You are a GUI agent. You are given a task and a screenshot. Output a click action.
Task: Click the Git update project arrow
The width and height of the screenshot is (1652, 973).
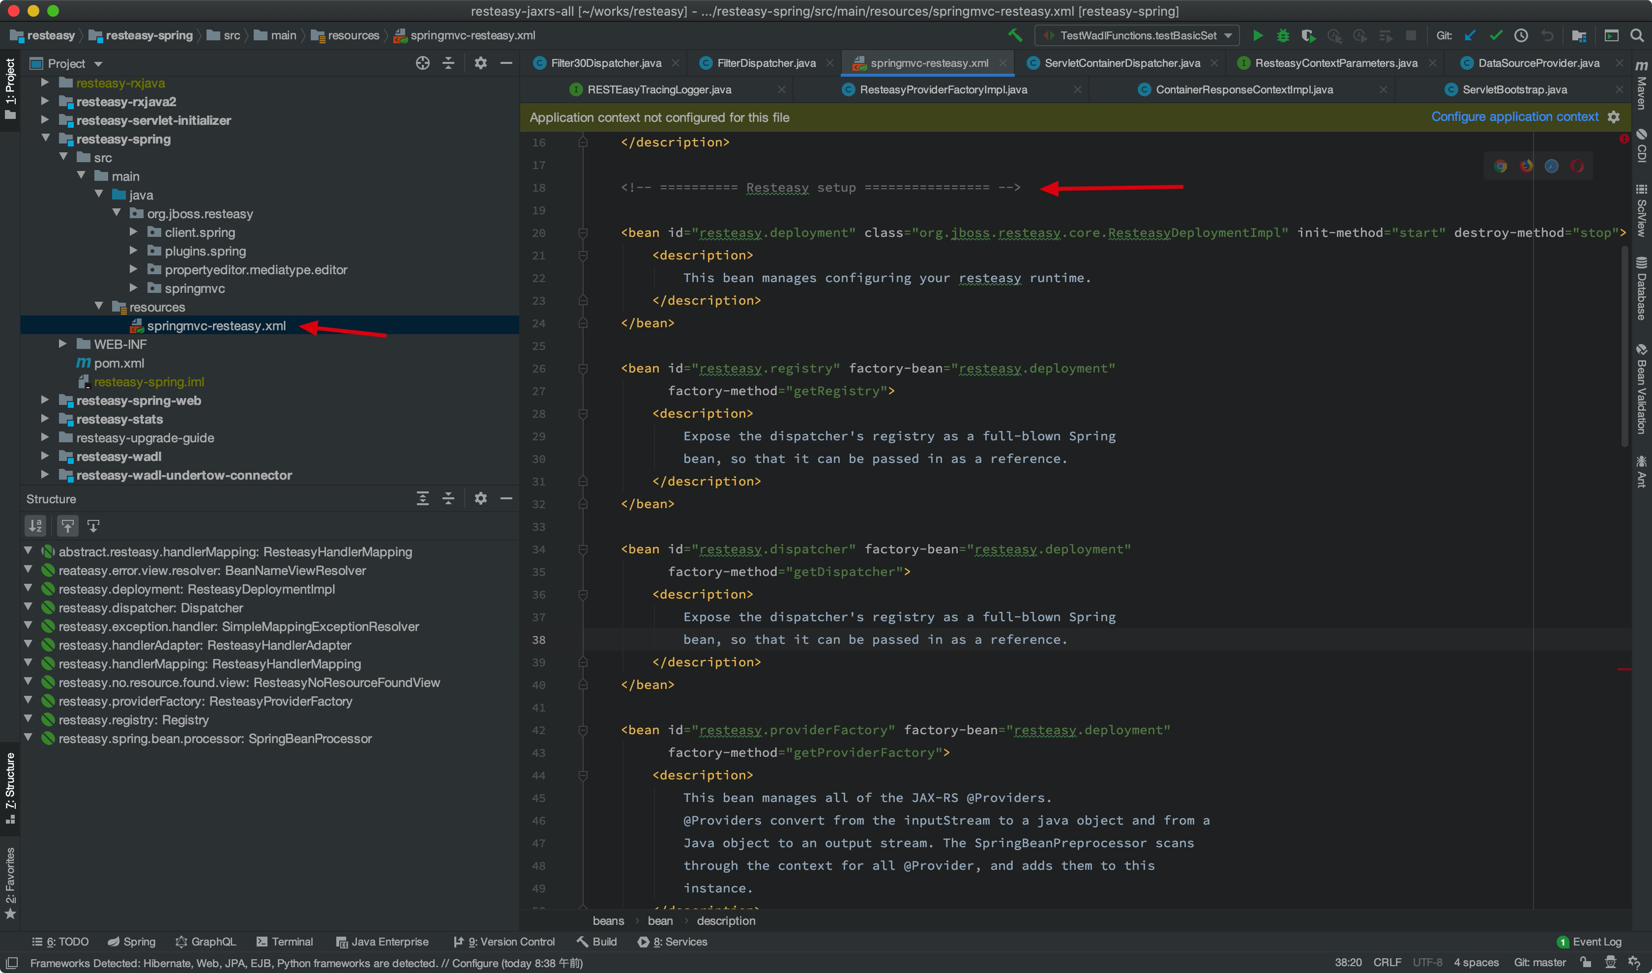(1471, 35)
